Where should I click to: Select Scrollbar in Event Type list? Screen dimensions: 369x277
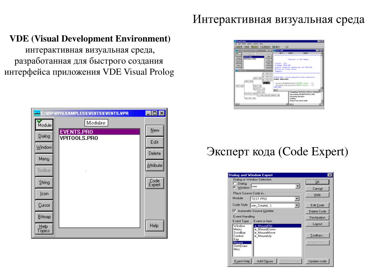(242, 233)
